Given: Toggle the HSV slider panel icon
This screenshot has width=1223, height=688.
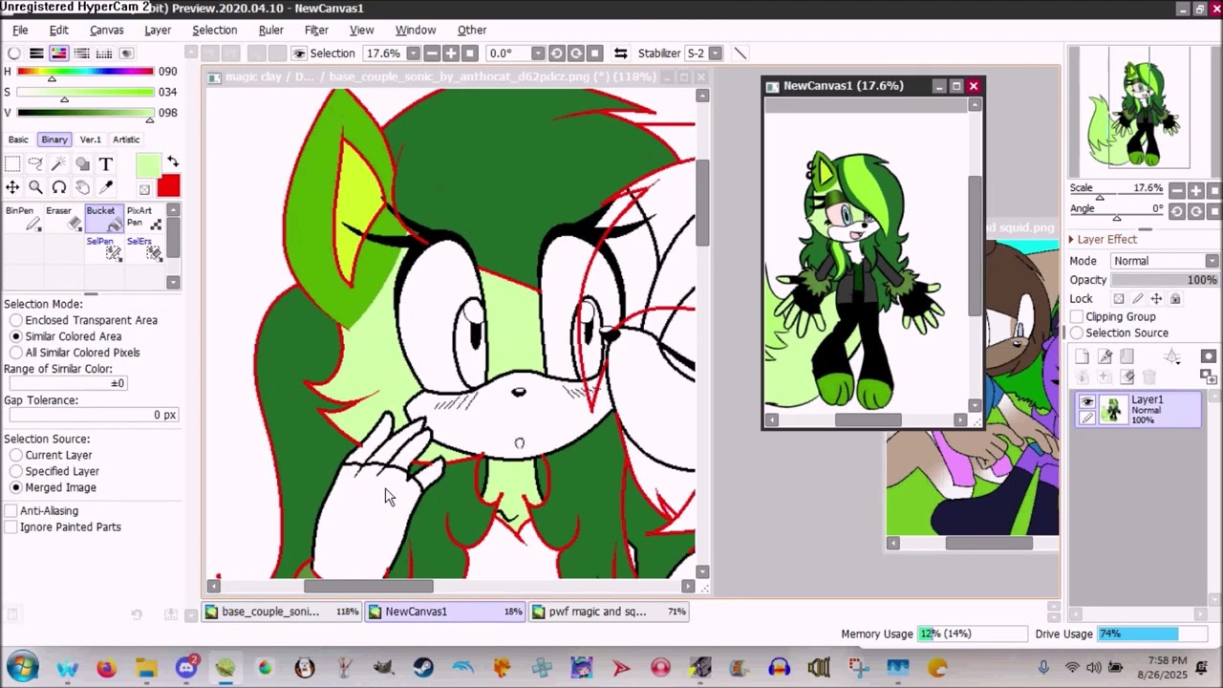Looking at the screenshot, I should point(59,54).
